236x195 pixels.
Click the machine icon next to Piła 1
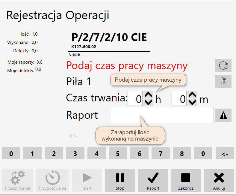pyautogui.click(x=223, y=82)
